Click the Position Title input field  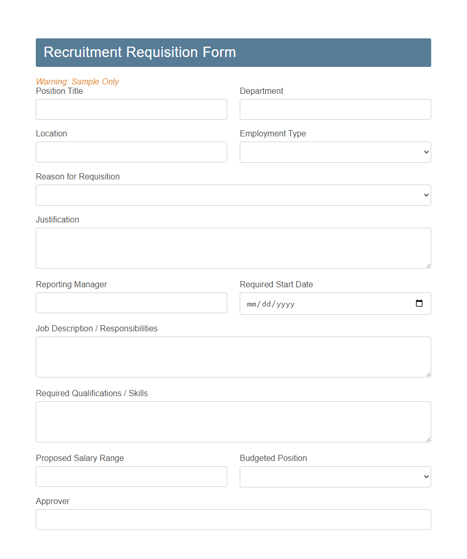[131, 109]
